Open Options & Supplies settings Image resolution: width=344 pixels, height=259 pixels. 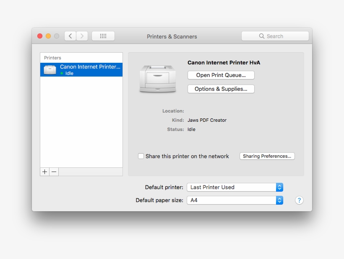point(221,89)
